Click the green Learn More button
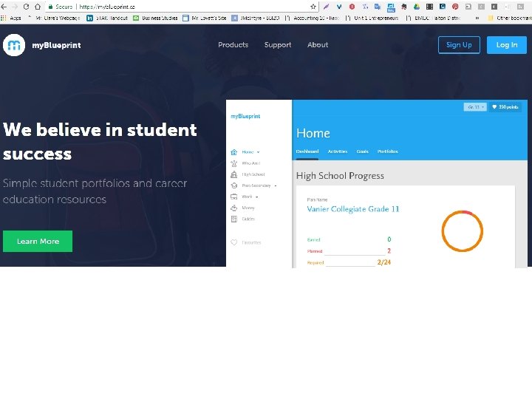Screen dimensions: 532x399 [38, 241]
